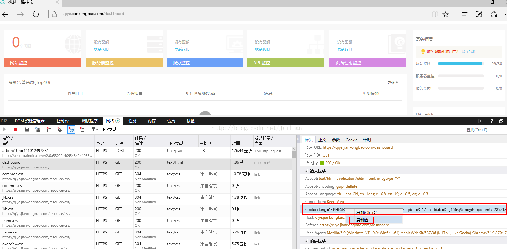
Task: Select the dashboard request row
Action: [146, 165]
